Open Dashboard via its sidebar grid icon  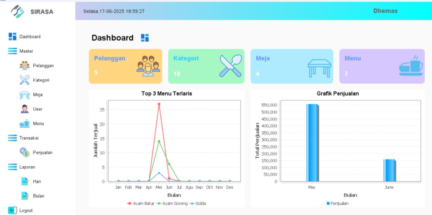pyautogui.click(x=13, y=37)
